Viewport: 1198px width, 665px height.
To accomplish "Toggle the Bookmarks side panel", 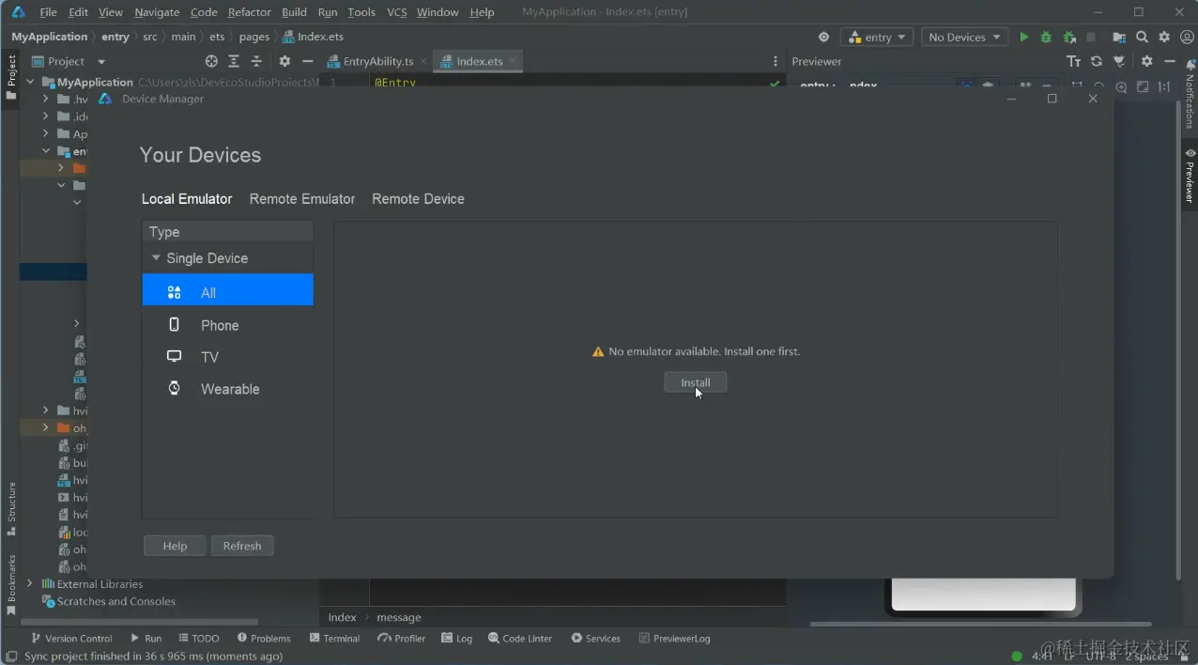I will point(11,584).
